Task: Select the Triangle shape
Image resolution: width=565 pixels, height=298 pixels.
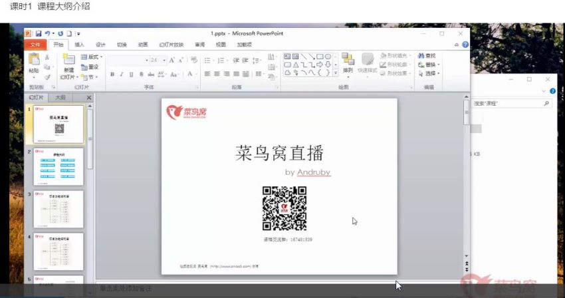Action: pyautogui.click(x=296, y=65)
